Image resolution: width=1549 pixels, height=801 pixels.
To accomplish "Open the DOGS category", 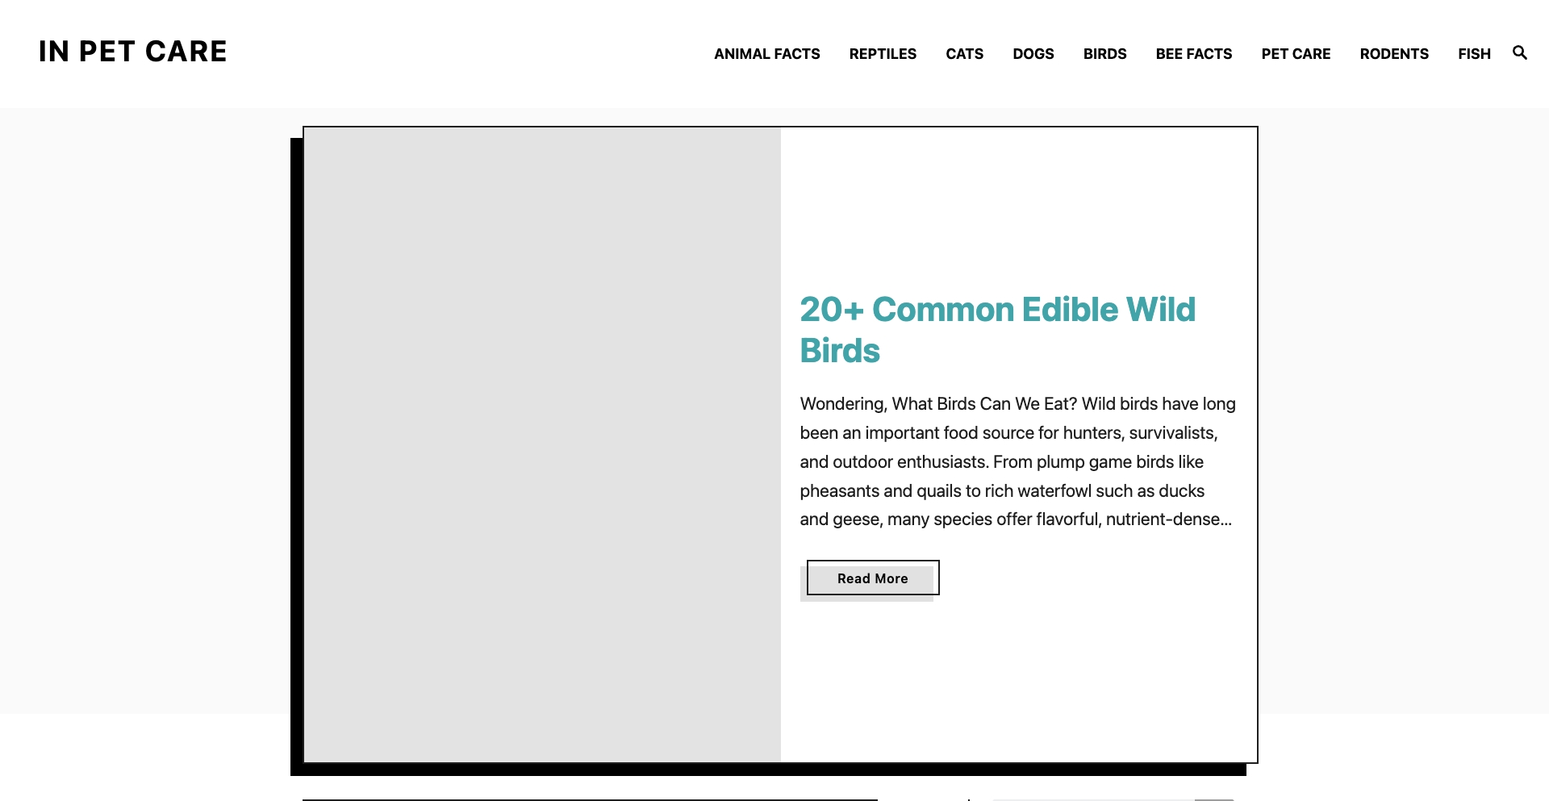I will click(x=1033, y=53).
